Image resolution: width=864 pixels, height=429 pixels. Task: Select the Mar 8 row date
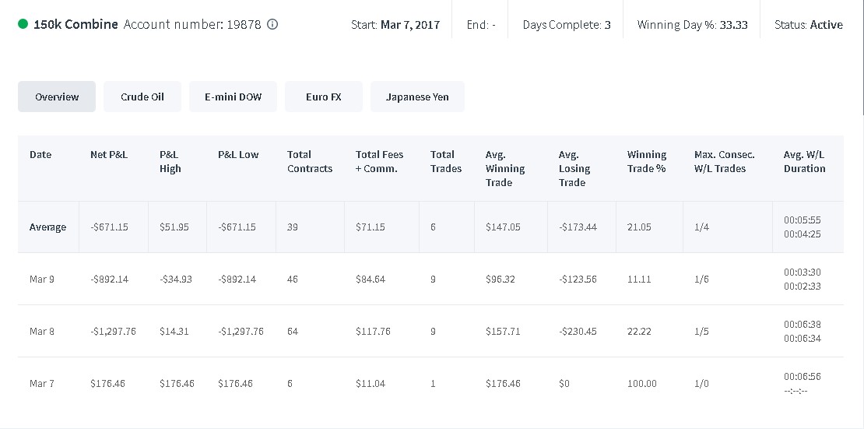coord(42,332)
